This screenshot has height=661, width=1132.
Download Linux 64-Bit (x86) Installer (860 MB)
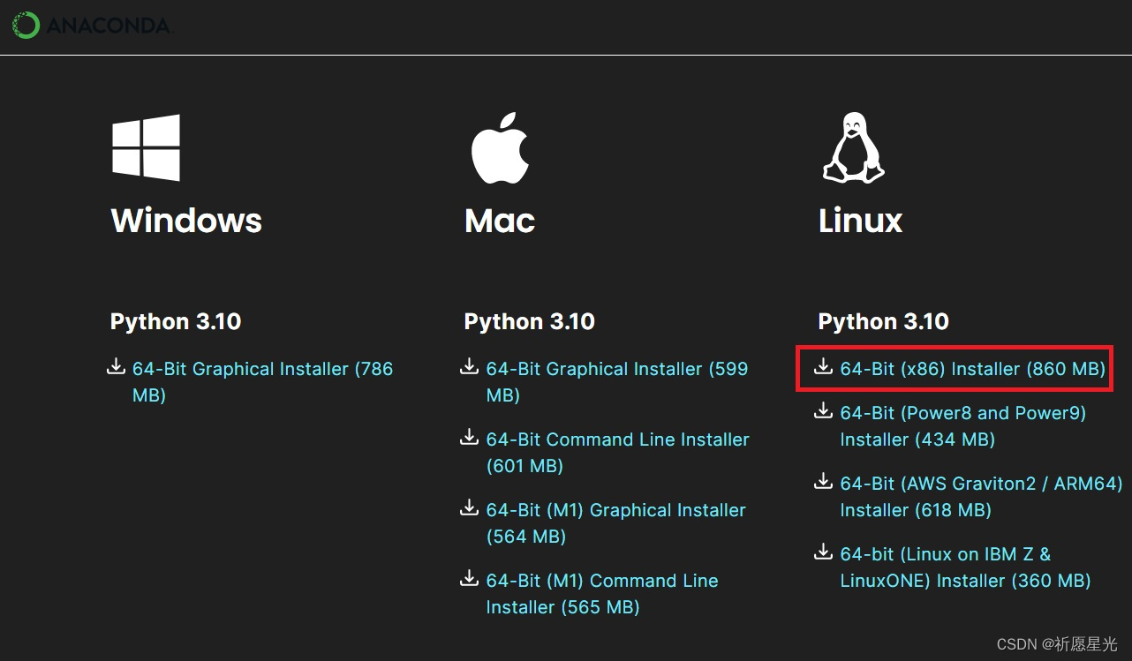click(973, 369)
